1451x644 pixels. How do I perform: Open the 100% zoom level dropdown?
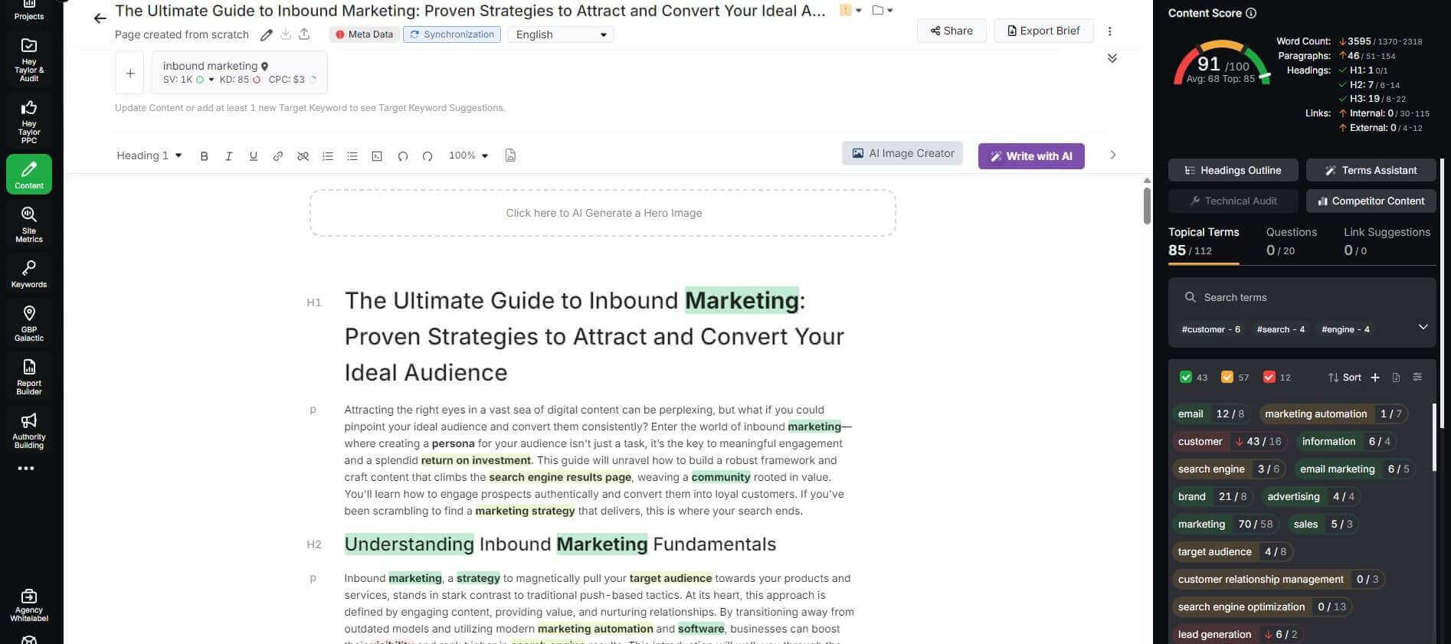click(468, 155)
